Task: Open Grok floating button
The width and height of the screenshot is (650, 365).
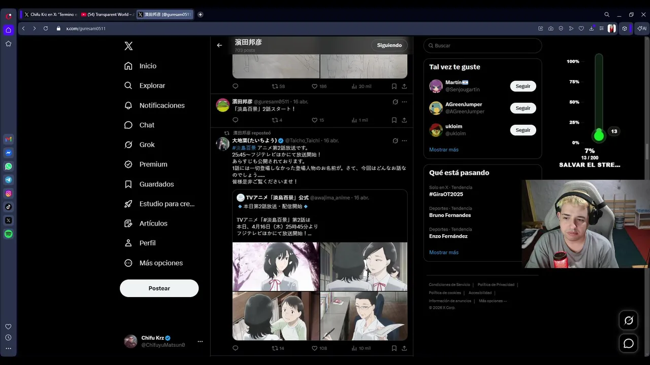Action: [x=629, y=320]
